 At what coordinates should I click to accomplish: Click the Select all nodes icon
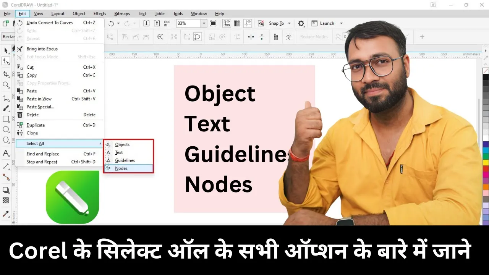pyautogui.click(x=289, y=37)
